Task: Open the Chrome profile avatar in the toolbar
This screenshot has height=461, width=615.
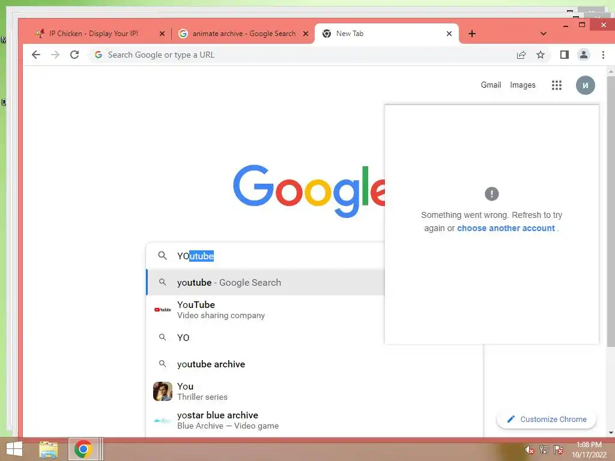Action: (x=584, y=55)
